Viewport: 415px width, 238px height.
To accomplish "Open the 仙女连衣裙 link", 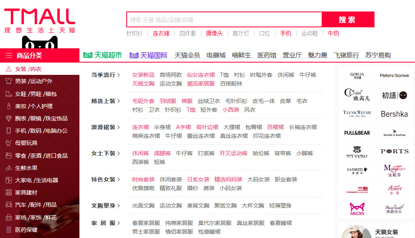I will (201, 75).
